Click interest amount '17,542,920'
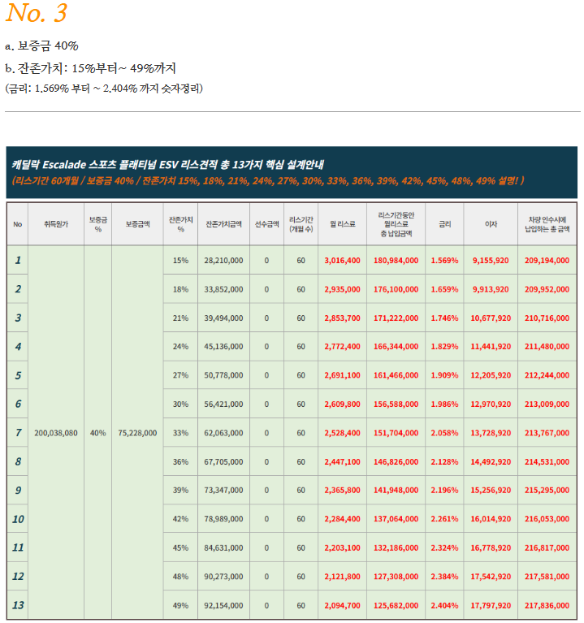The width and height of the screenshot is (584, 623). click(491, 577)
